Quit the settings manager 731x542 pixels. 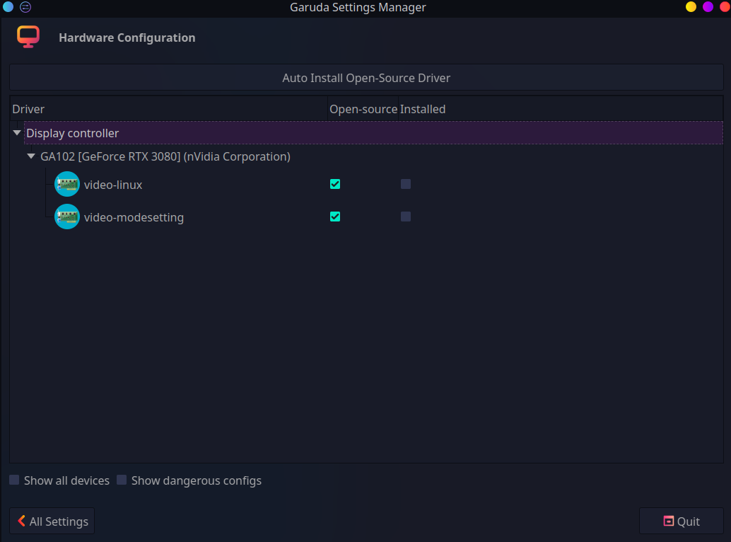(681, 521)
